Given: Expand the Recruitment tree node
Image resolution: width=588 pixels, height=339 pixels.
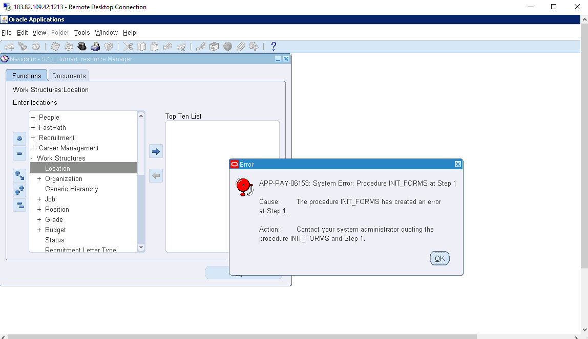Looking at the screenshot, I should (x=33, y=138).
